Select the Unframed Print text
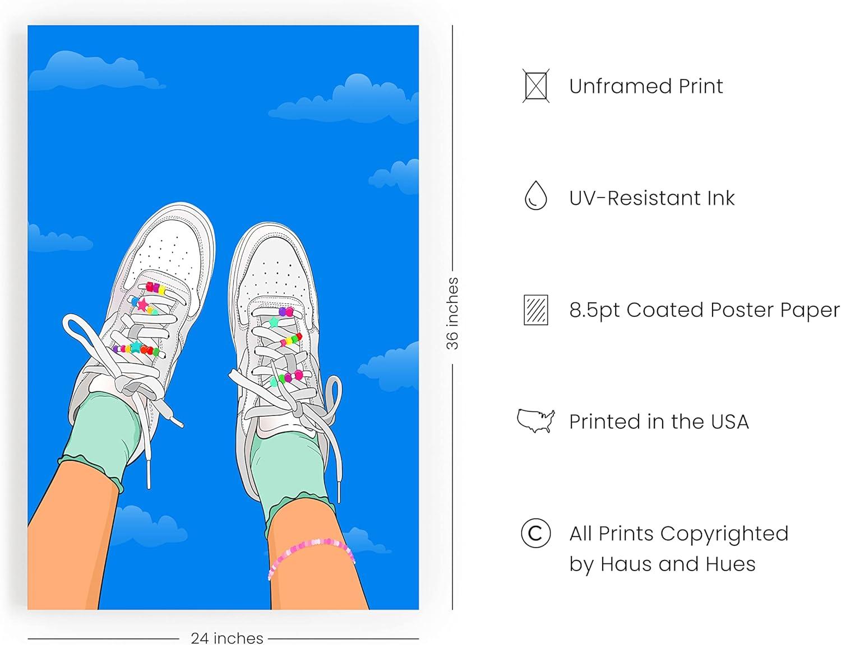The width and height of the screenshot is (841, 645). point(646,86)
